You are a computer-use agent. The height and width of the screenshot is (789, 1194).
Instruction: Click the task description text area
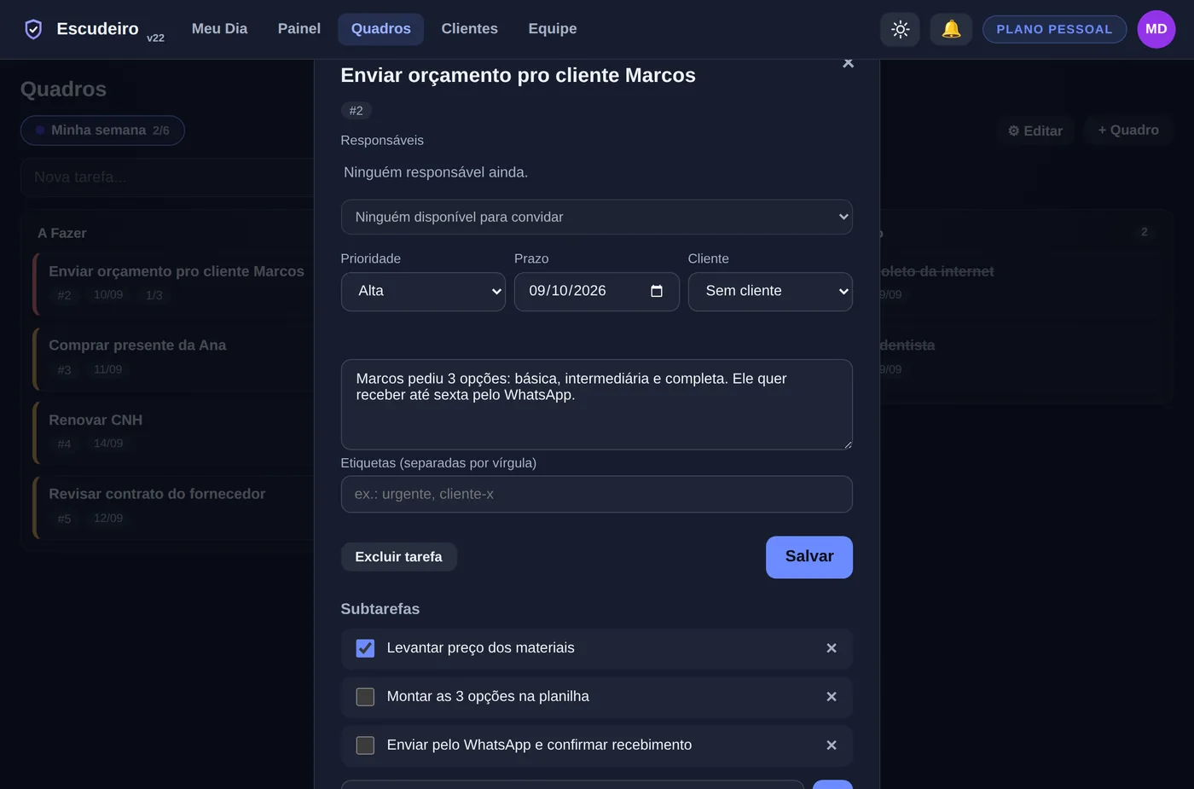point(597,404)
